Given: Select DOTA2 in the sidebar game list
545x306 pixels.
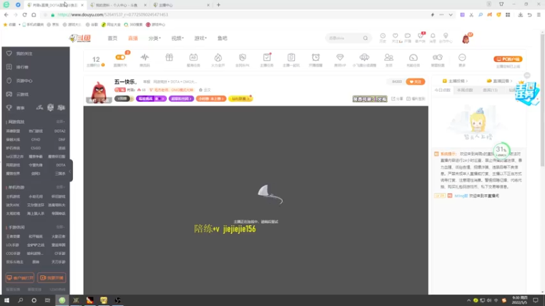Looking at the screenshot, I should point(60,131).
